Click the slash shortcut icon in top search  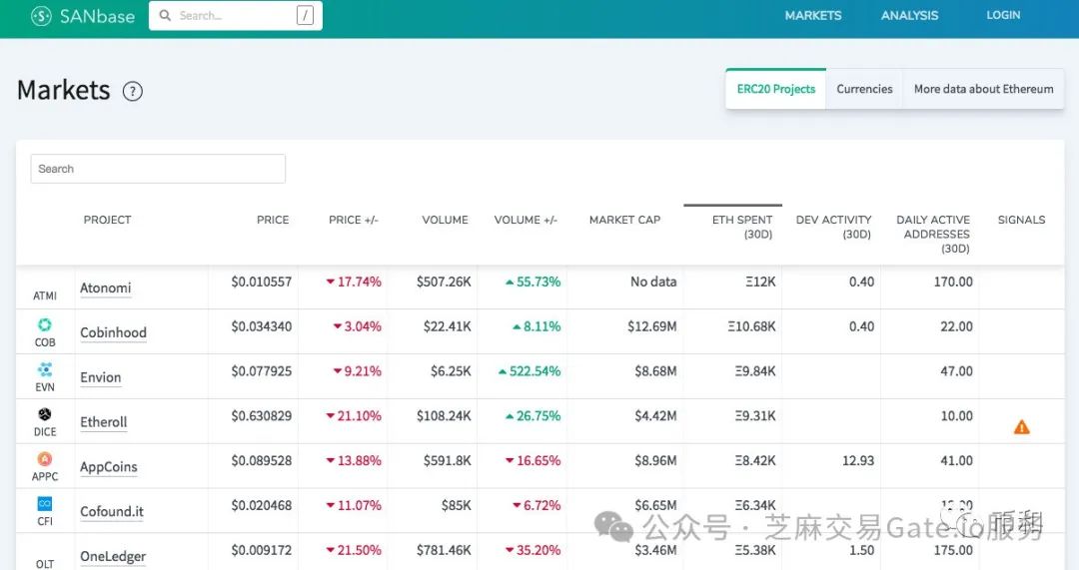point(305,16)
